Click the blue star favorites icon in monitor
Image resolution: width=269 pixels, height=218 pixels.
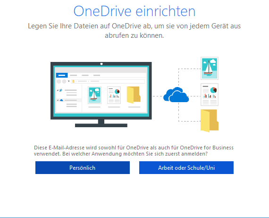click(x=61, y=90)
